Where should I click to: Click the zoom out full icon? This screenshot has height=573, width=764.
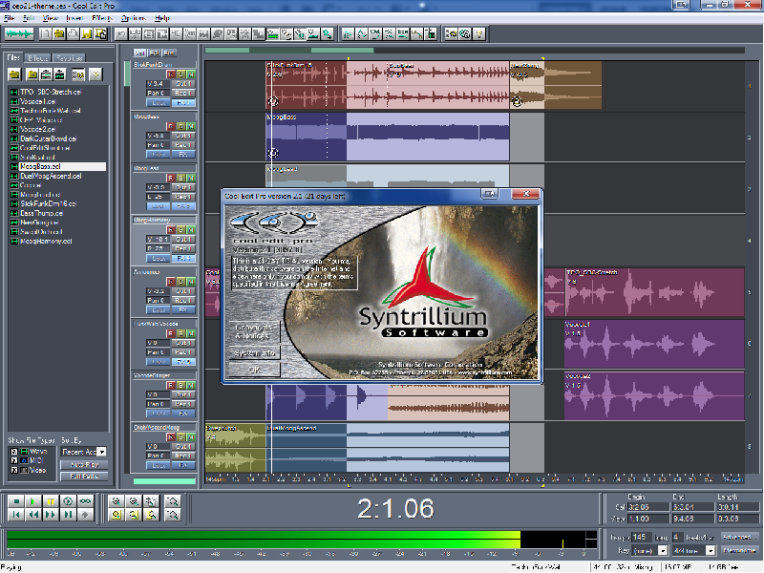pos(151,500)
